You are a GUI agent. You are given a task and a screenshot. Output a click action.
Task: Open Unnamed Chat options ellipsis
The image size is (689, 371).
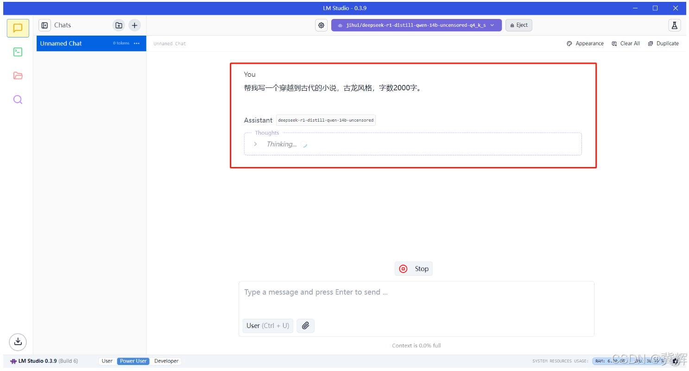click(137, 43)
